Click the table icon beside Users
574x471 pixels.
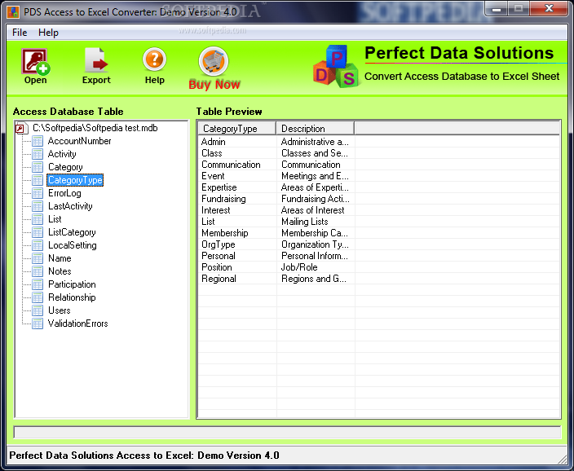(38, 310)
